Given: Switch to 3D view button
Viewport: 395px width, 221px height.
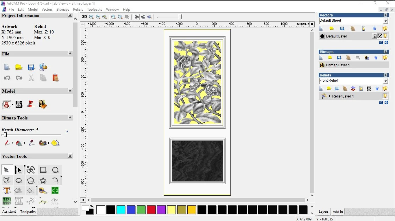Looking at the screenshot, I should tap(84, 17).
